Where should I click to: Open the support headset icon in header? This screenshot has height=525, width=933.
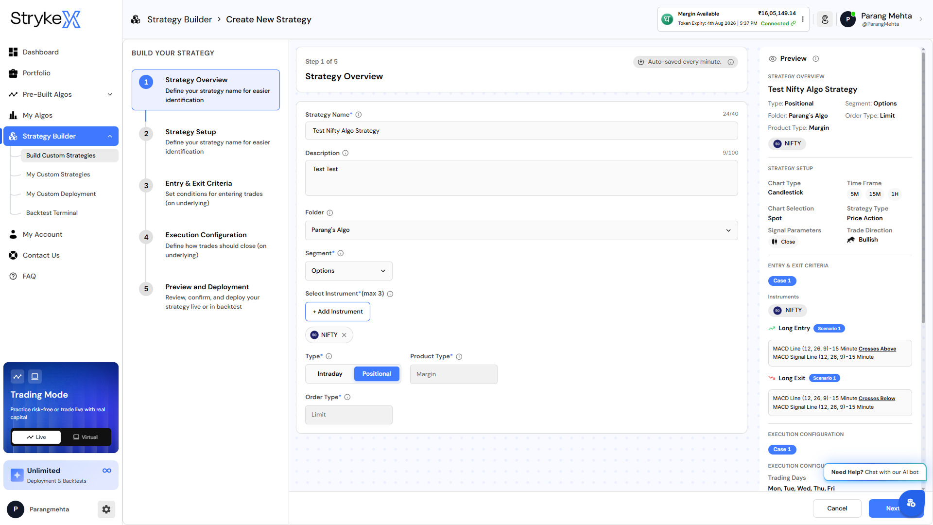[825, 19]
